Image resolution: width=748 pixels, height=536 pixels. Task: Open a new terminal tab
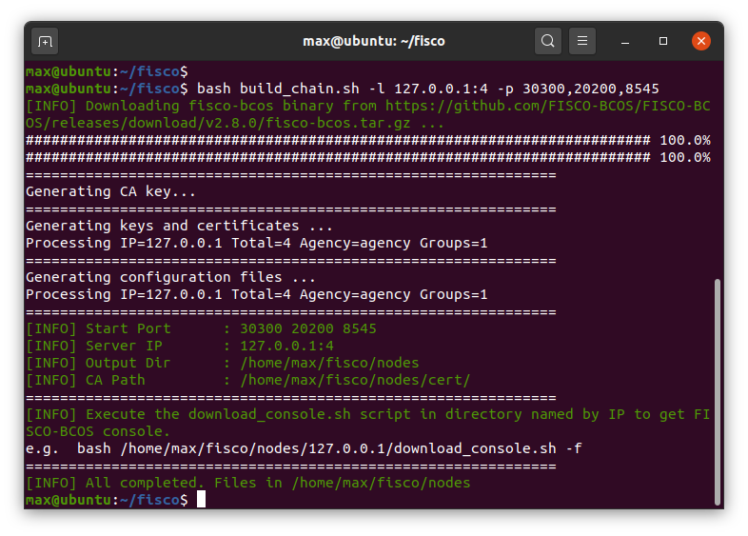pyautogui.click(x=45, y=41)
